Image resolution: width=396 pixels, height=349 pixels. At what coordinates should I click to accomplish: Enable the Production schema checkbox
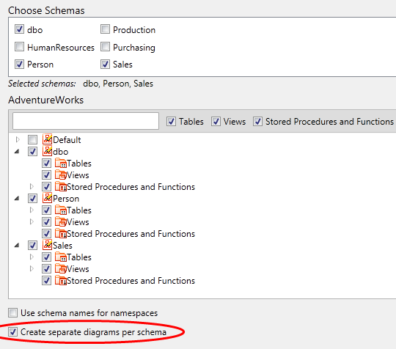click(x=105, y=29)
